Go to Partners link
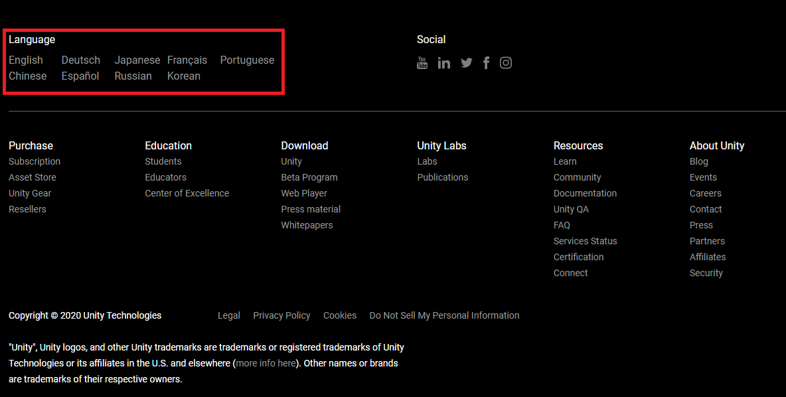Screen dimensions: 786x397 (707, 241)
